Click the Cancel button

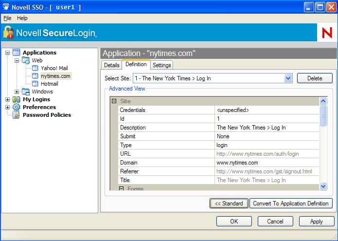click(275, 222)
